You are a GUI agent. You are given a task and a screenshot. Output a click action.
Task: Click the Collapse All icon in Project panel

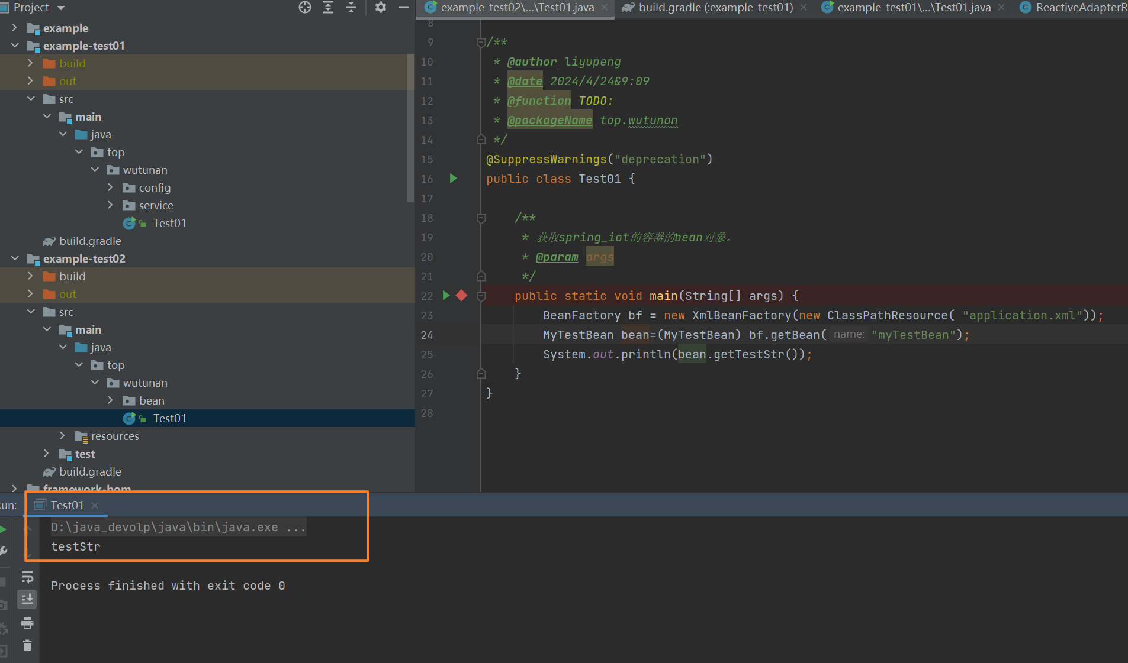point(351,7)
